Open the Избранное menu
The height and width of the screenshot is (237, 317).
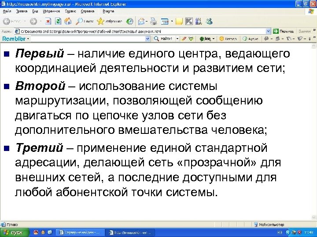tap(52, 11)
